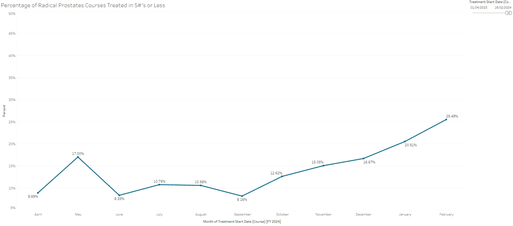Click the September data point at 8.16%
Image resolution: width=513 pixels, height=226 pixels.
[242, 196]
